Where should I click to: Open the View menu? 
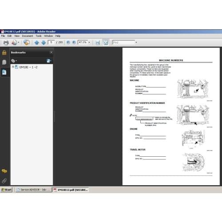coord(17,36)
